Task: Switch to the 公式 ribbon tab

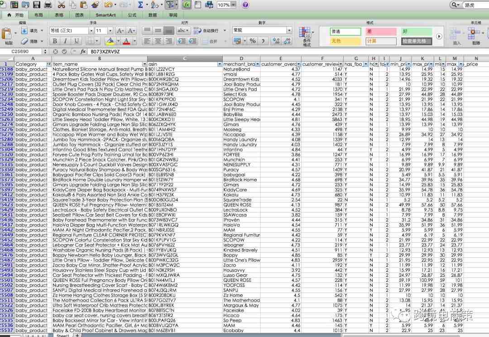Action: pyautogui.click(x=132, y=15)
